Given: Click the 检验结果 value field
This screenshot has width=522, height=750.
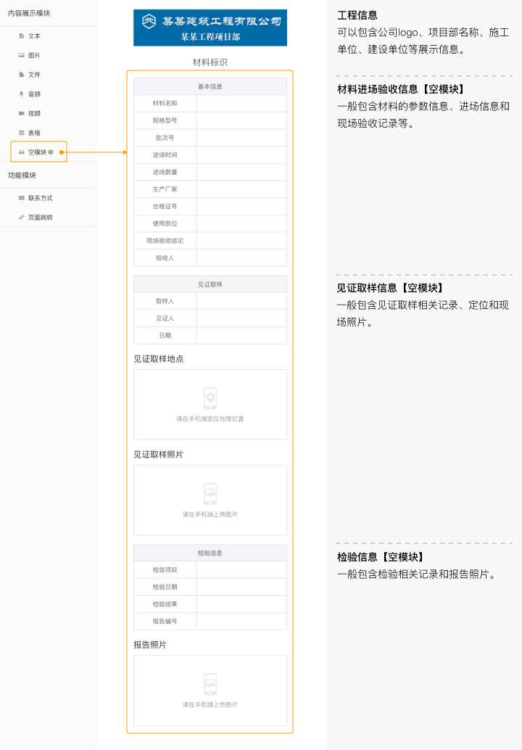Looking at the screenshot, I should (241, 605).
